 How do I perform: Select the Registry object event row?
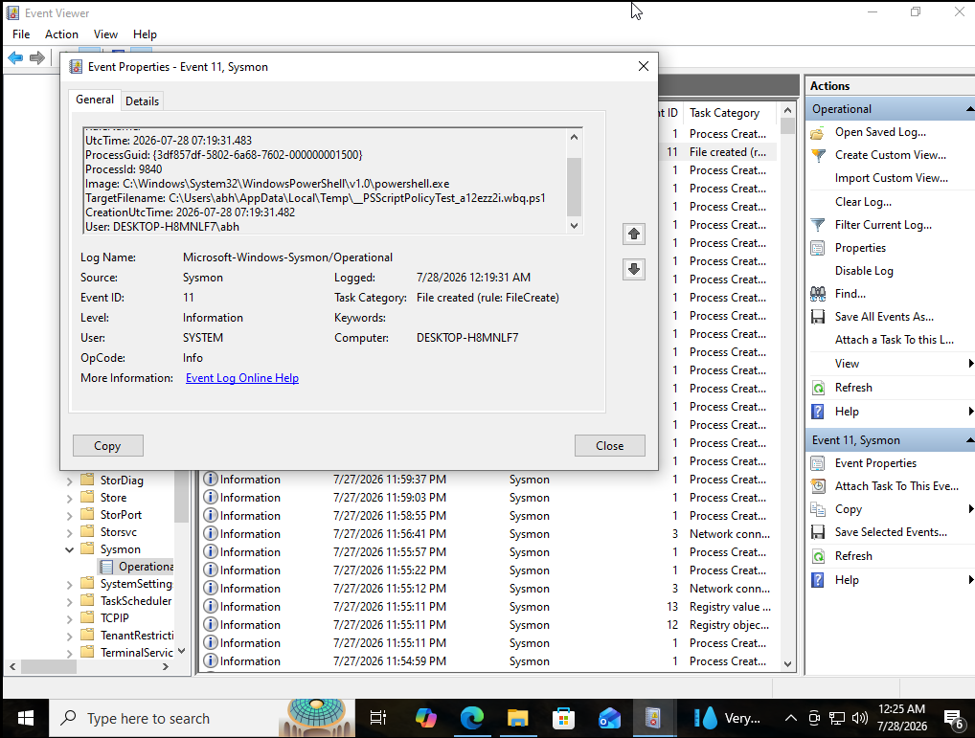click(x=488, y=625)
